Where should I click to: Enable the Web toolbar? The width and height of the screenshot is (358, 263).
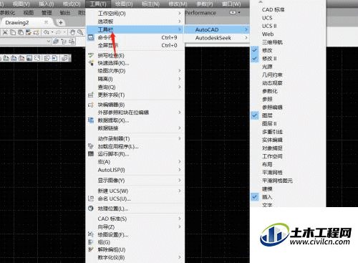tap(288, 34)
